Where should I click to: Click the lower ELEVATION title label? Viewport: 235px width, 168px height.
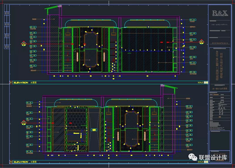point(21,162)
